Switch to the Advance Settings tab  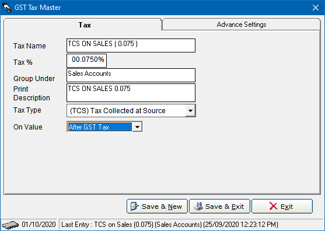[241, 24]
